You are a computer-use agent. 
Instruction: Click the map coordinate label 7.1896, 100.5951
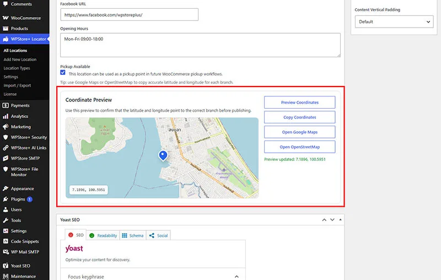[89, 190]
